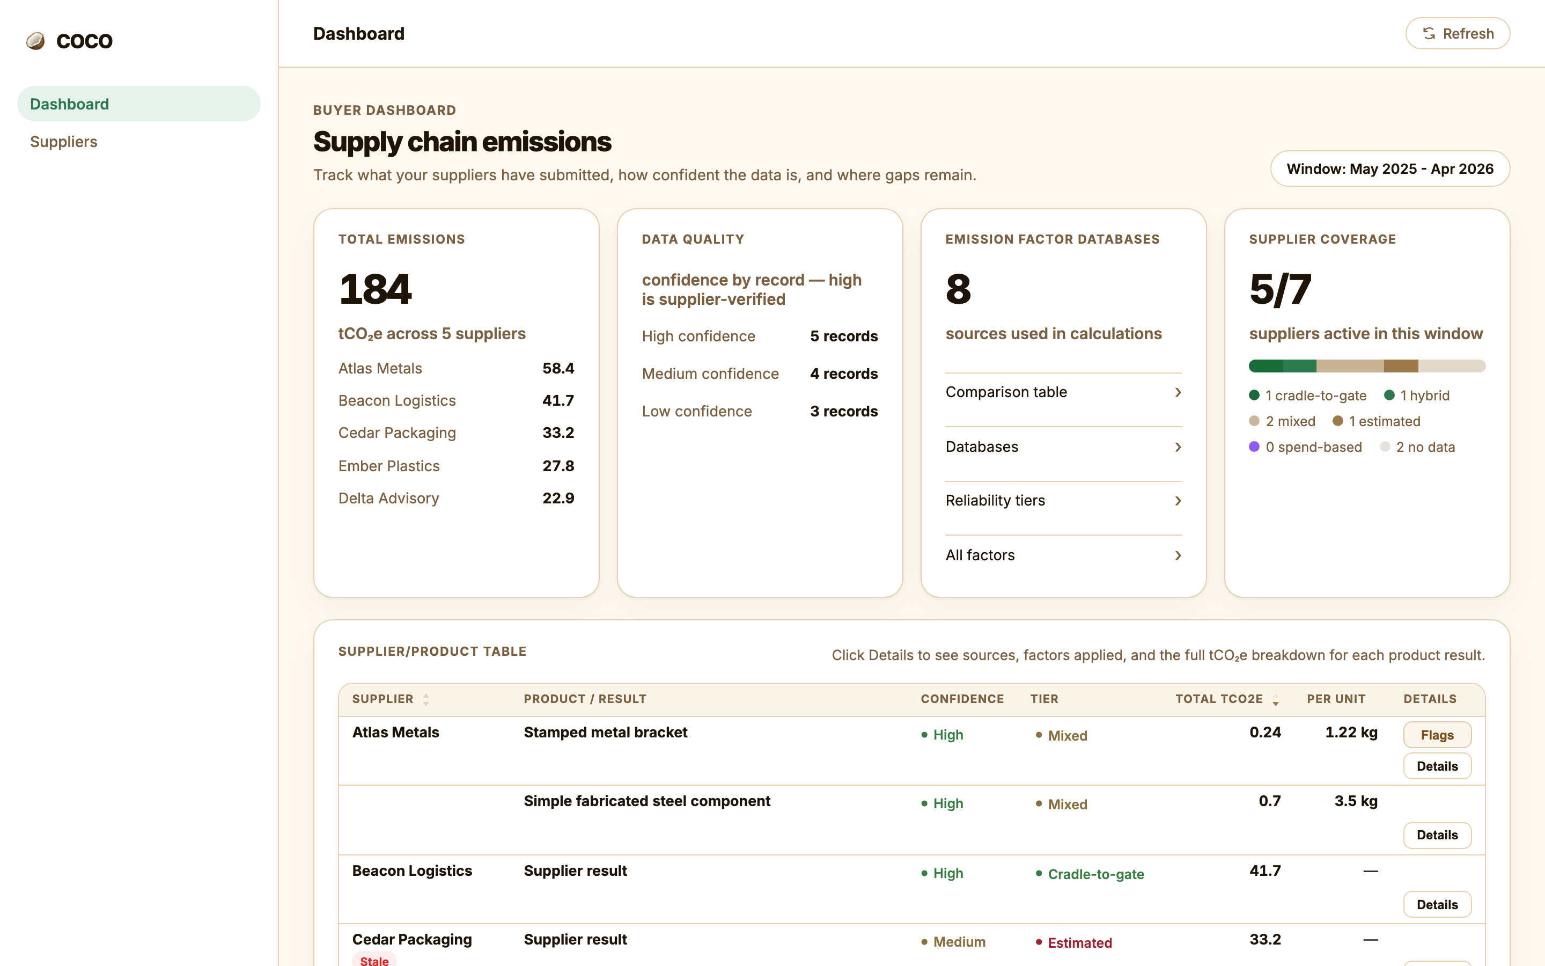Viewport: 1545px width, 966px height.
Task: Click the Refresh button
Action: pos(1457,33)
